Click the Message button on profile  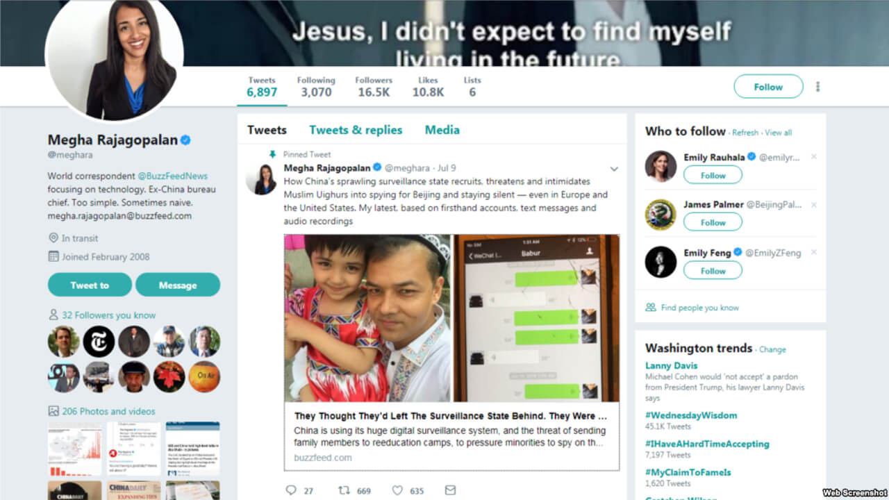pyautogui.click(x=178, y=285)
